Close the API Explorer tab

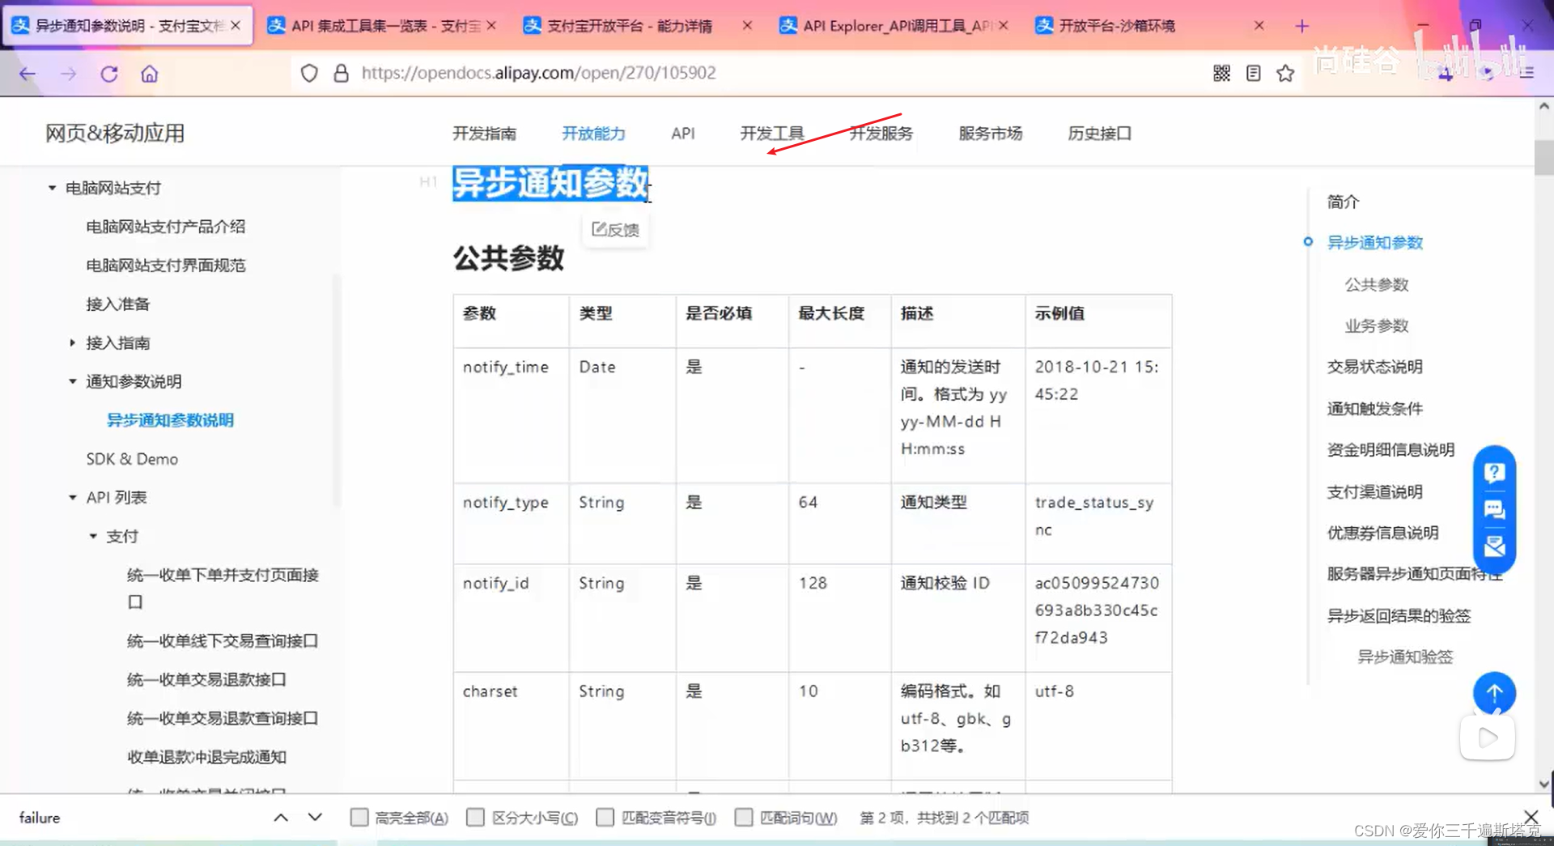[1004, 26]
